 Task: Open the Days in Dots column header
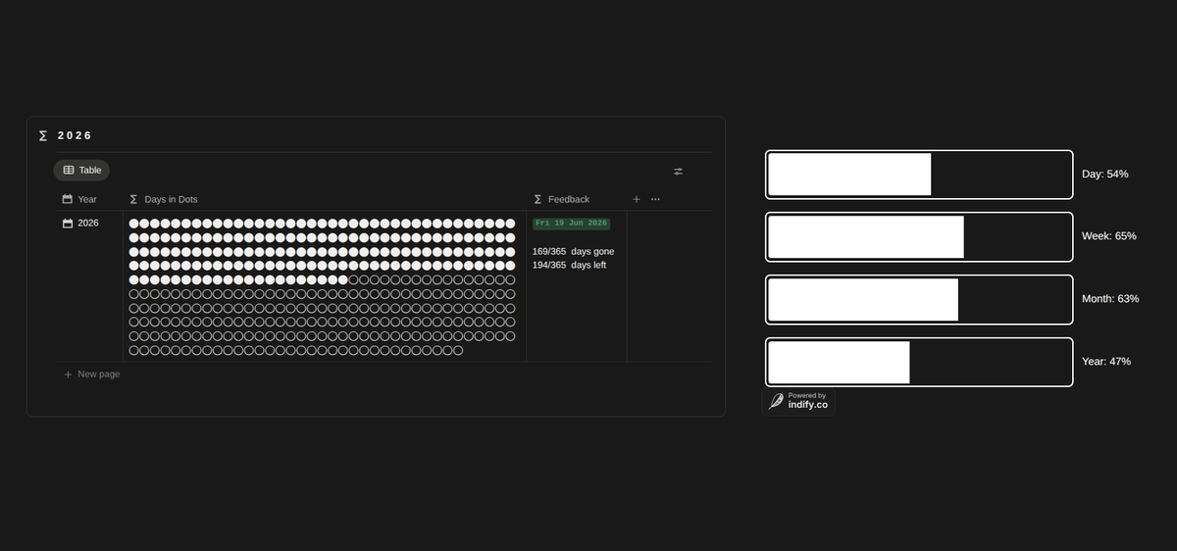[x=164, y=199]
